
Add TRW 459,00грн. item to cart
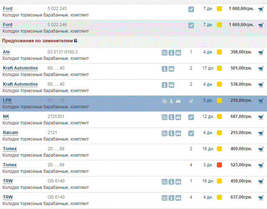(x=261, y=181)
